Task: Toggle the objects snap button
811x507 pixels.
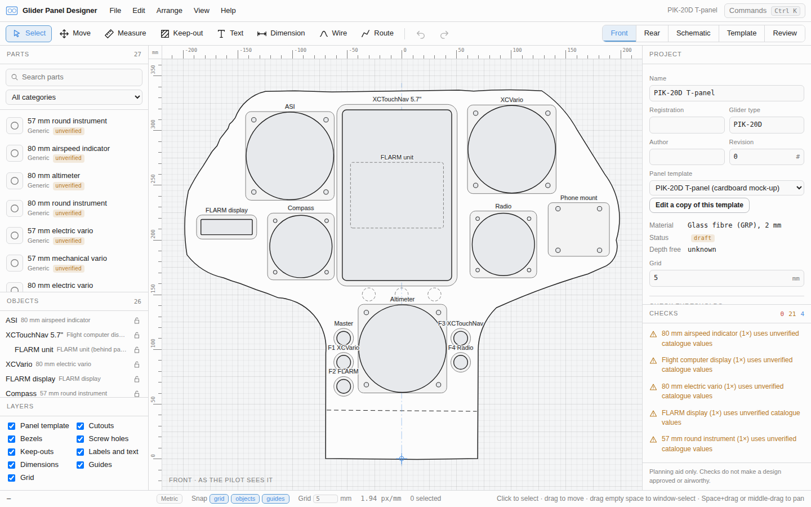Action: click(x=246, y=499)
